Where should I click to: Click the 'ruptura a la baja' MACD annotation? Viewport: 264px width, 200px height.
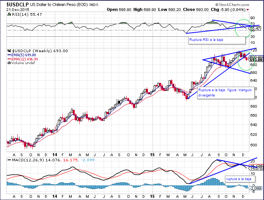240,179
